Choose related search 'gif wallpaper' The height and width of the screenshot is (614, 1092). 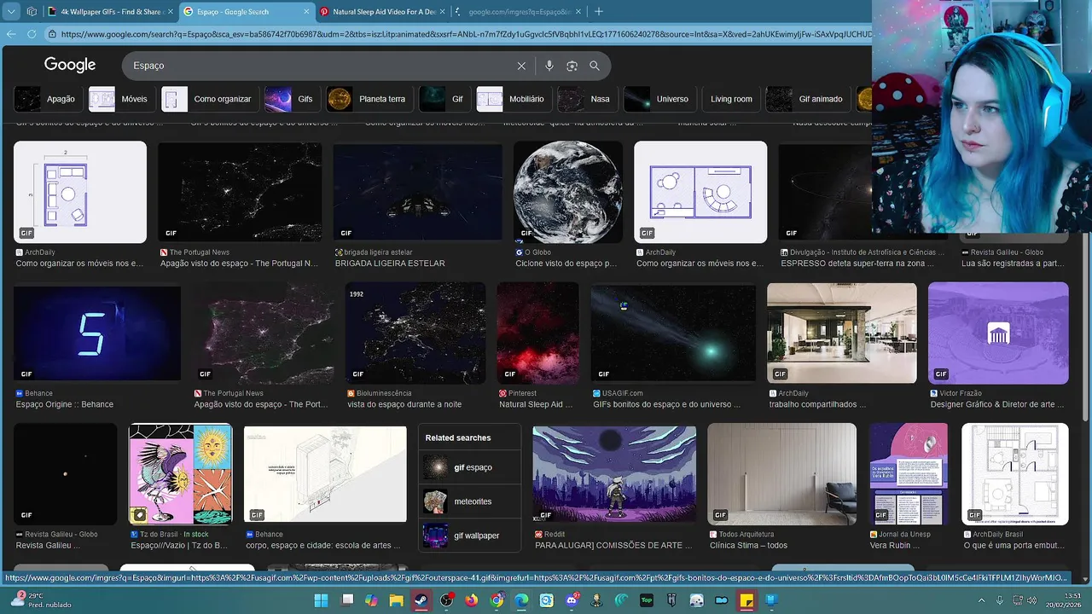[470, 536]
